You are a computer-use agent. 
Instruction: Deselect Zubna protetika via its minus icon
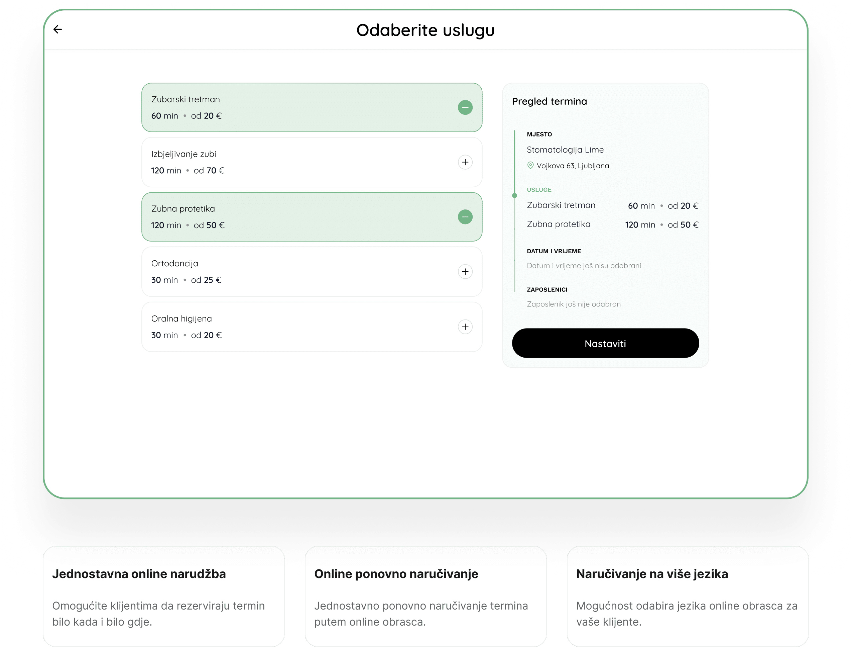[465, 217]
